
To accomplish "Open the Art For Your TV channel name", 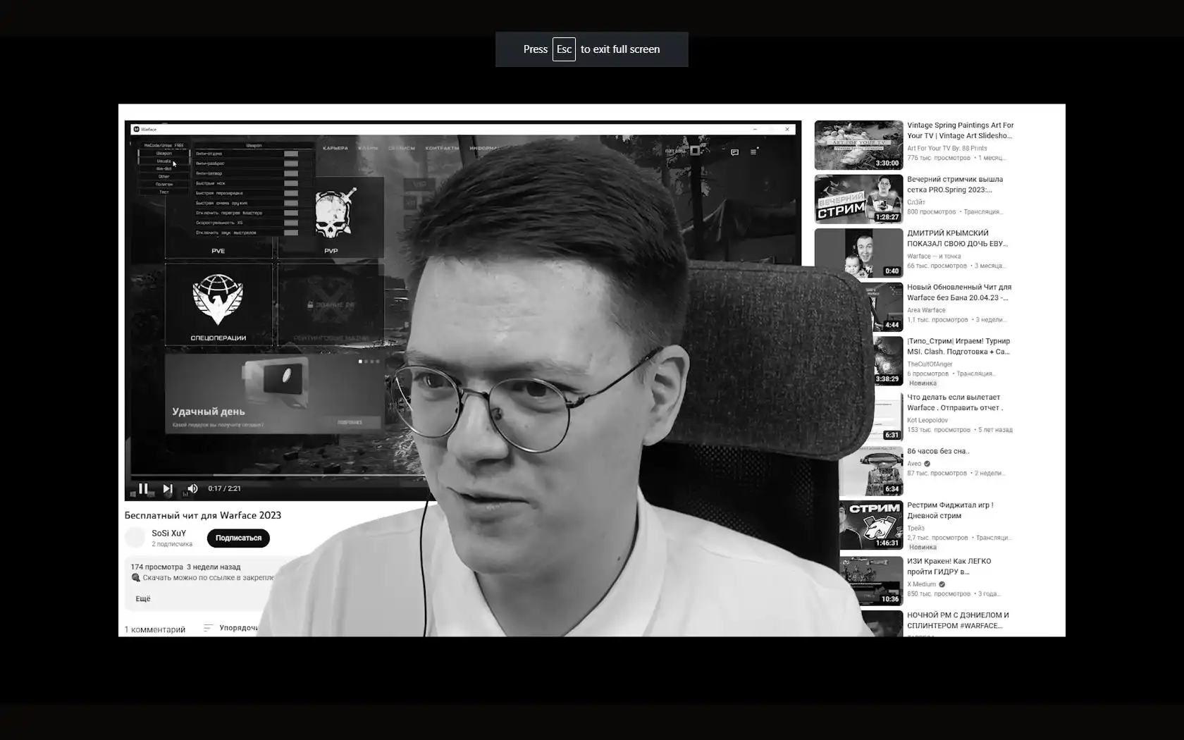I will pos(947,148).
